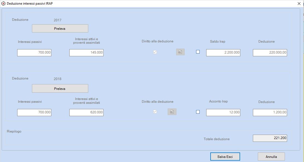
Task: Select the 2018 Interessi attivi field showing 620.000
Action: [x=87, y=113]
